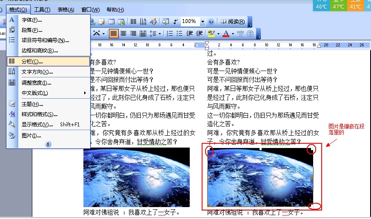Click the right indent ruler marker
371x219 pixels.
click(319, 46)
